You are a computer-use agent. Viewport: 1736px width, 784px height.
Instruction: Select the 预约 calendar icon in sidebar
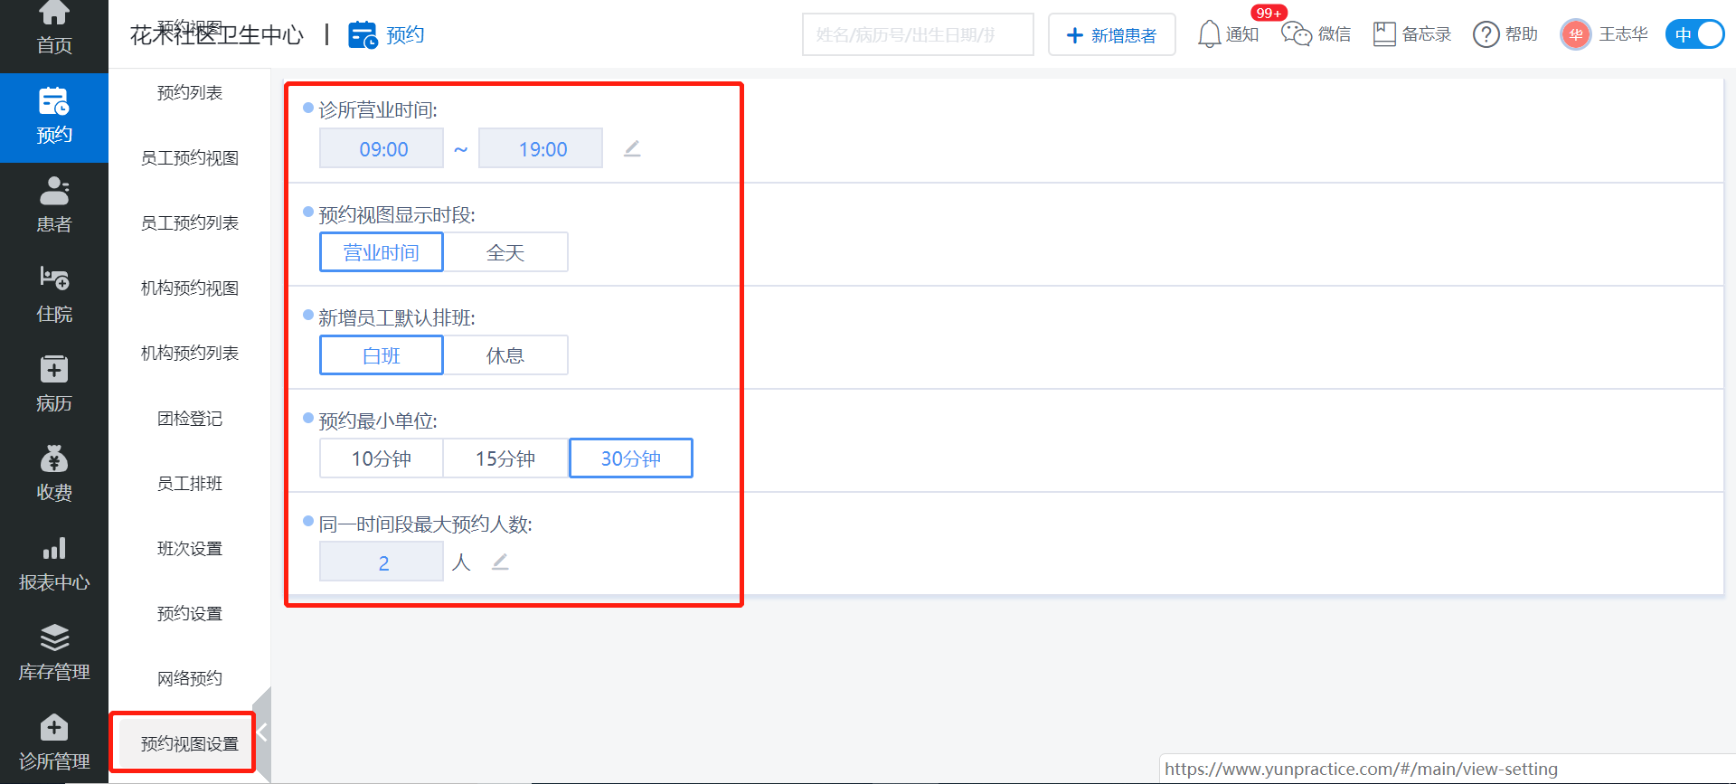click(54, 101)
